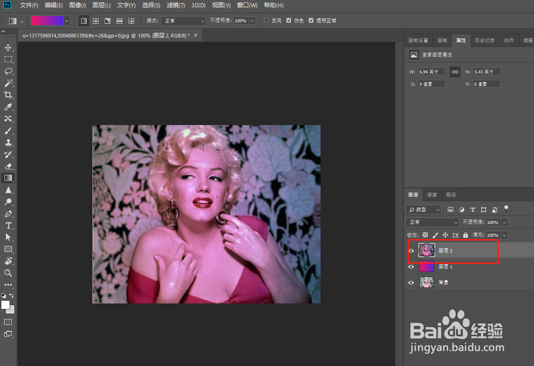Image resolution: width=534 pixels, height=366 pixels.
Task: Toggle lock position for layer
Action: (445, 235)
